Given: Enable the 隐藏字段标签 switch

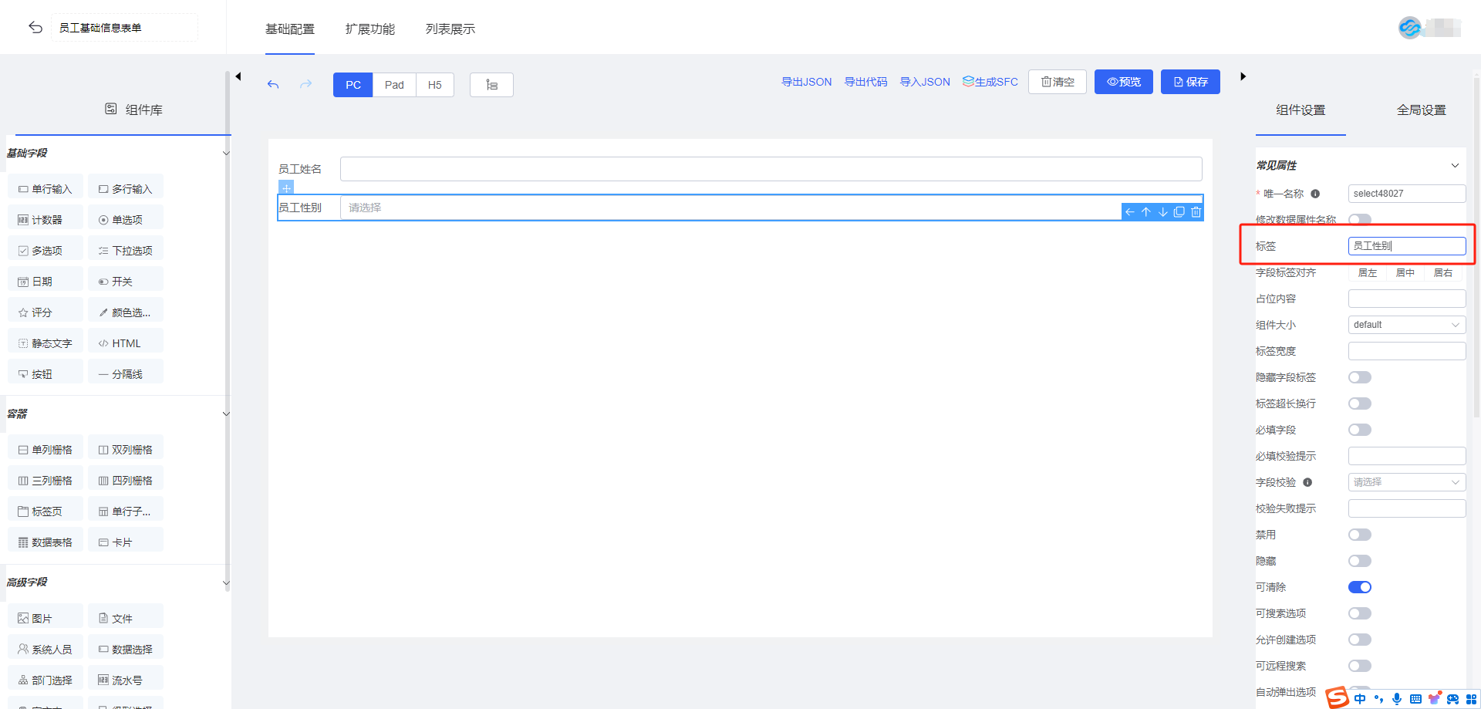Looking at the screenshot, I should point(1359,377).
